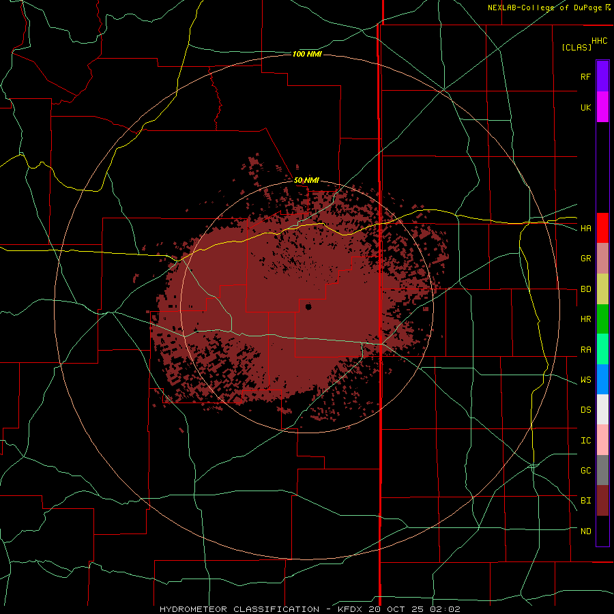Click the ND legend label

click(585, 531)
